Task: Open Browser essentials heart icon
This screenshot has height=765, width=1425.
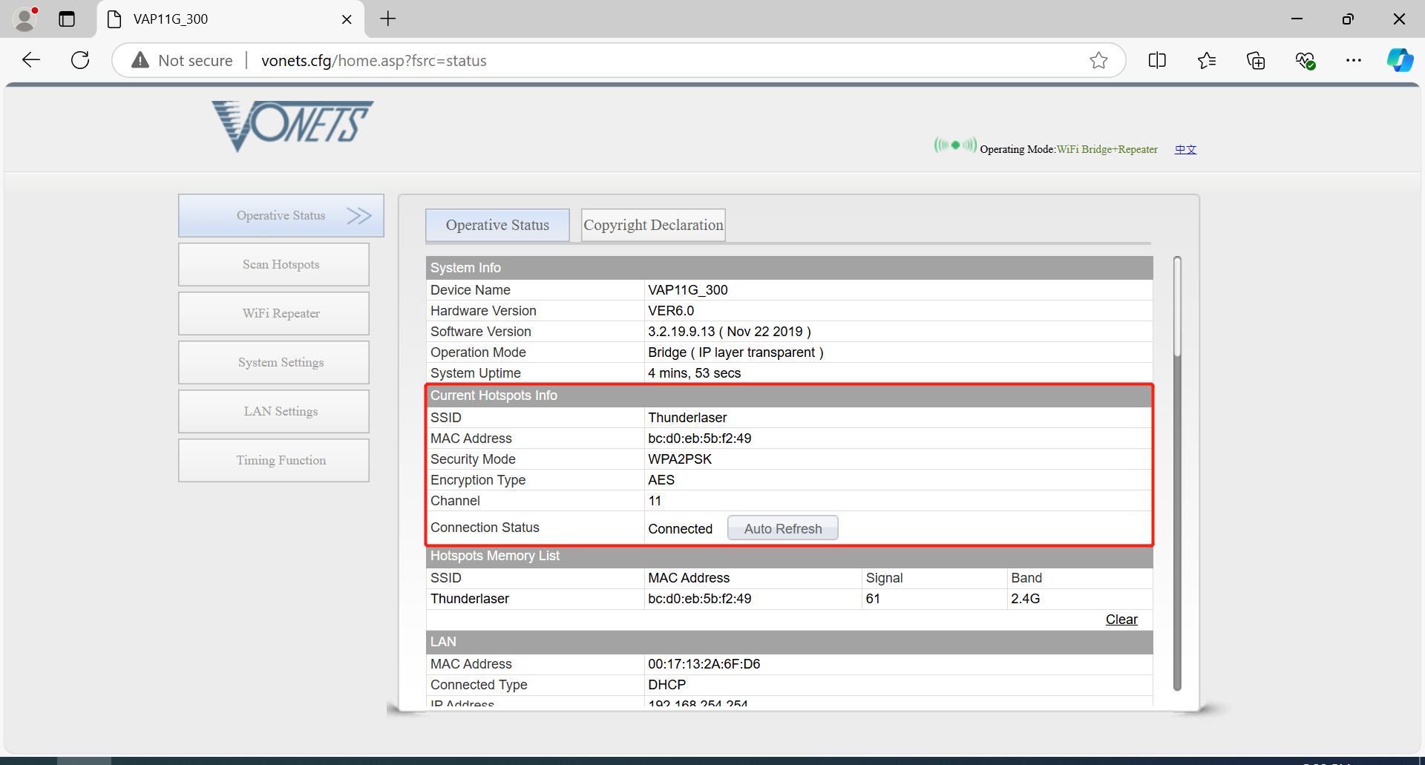Action: [1306, 60]
